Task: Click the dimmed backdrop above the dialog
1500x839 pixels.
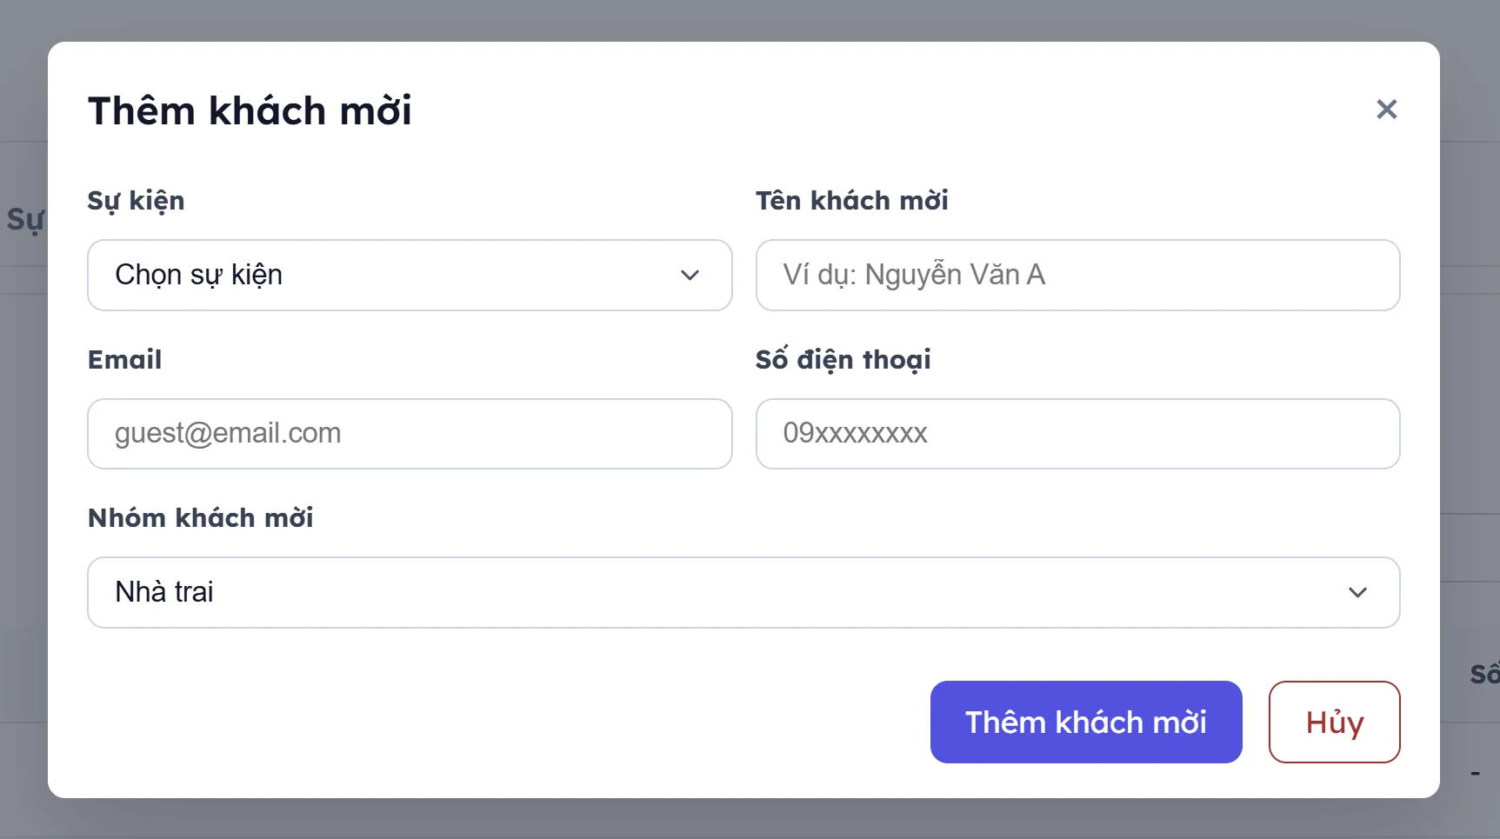Action: coord(748,19)
